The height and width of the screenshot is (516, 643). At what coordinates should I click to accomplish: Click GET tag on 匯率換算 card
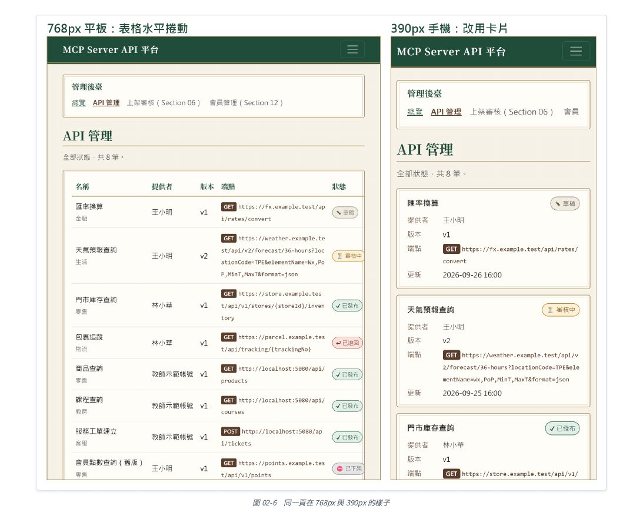451,249
